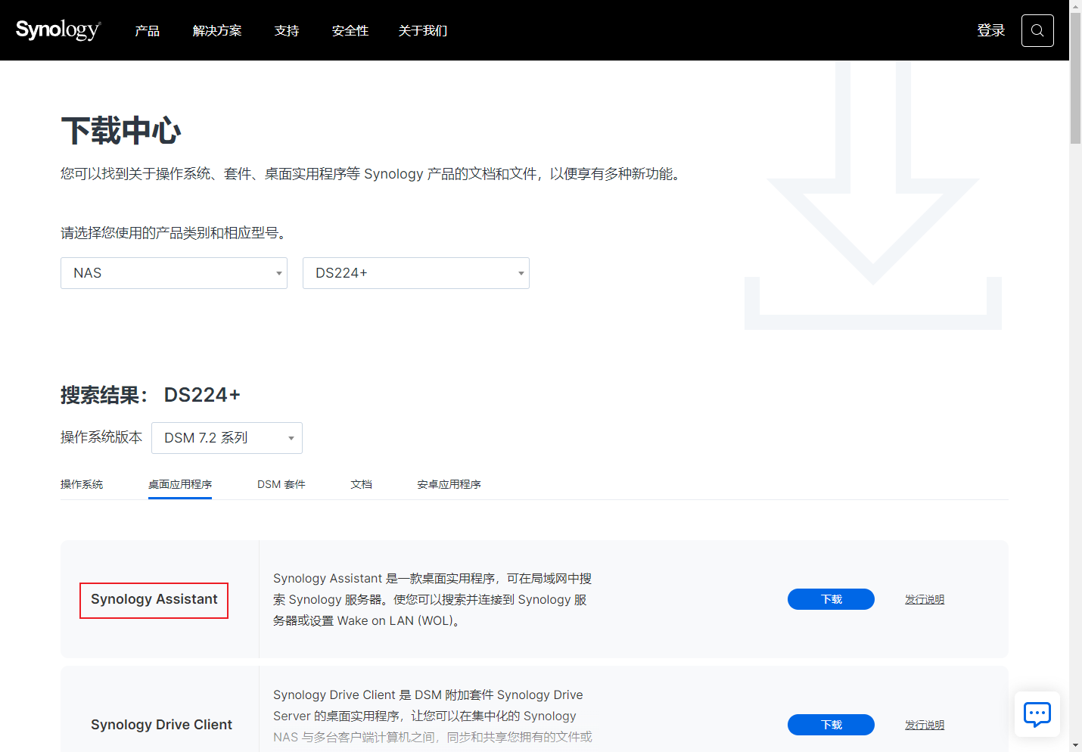Open the DS224+ model dropdown

(x=415, y=272)
